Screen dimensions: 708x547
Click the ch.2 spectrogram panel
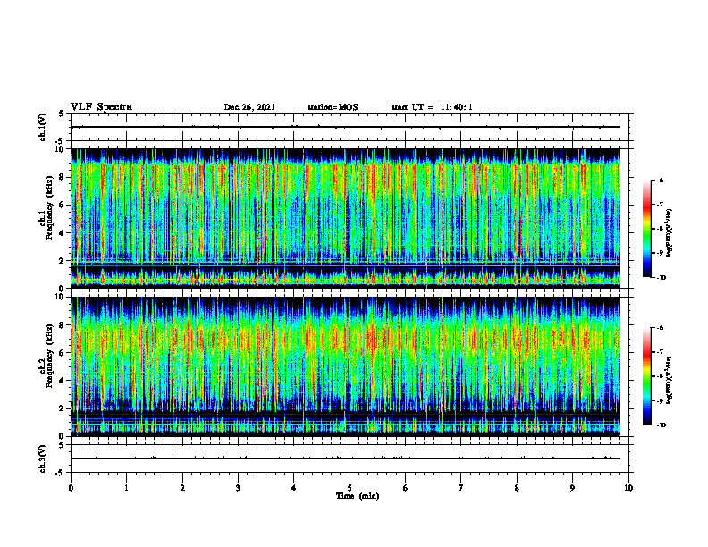(x=345, y=366)
